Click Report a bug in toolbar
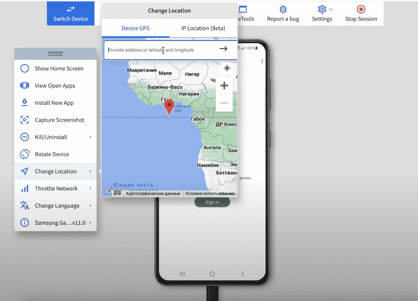This screenshot has width=418, height=301. (x=283, y=14)
